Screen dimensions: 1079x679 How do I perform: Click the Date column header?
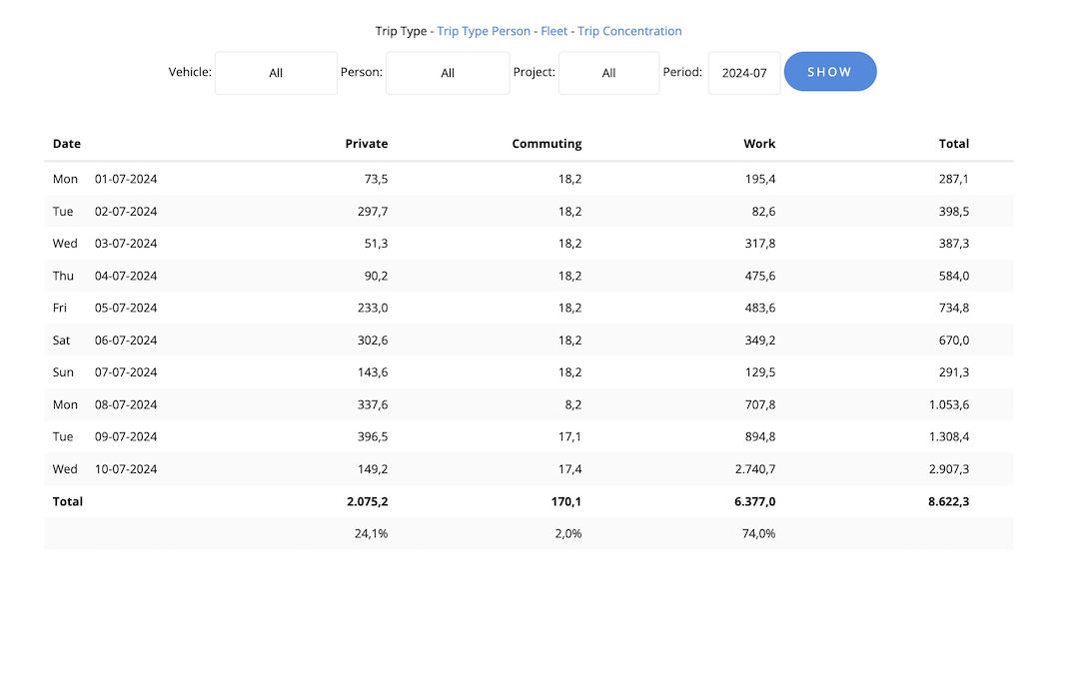[67, 144]
